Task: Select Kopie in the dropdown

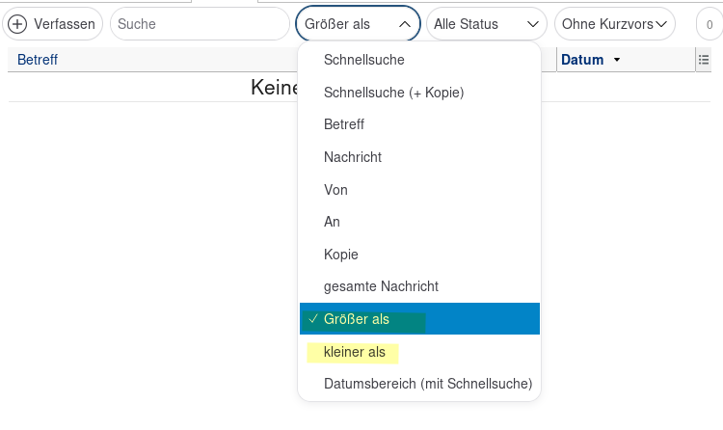Action: 341,255
